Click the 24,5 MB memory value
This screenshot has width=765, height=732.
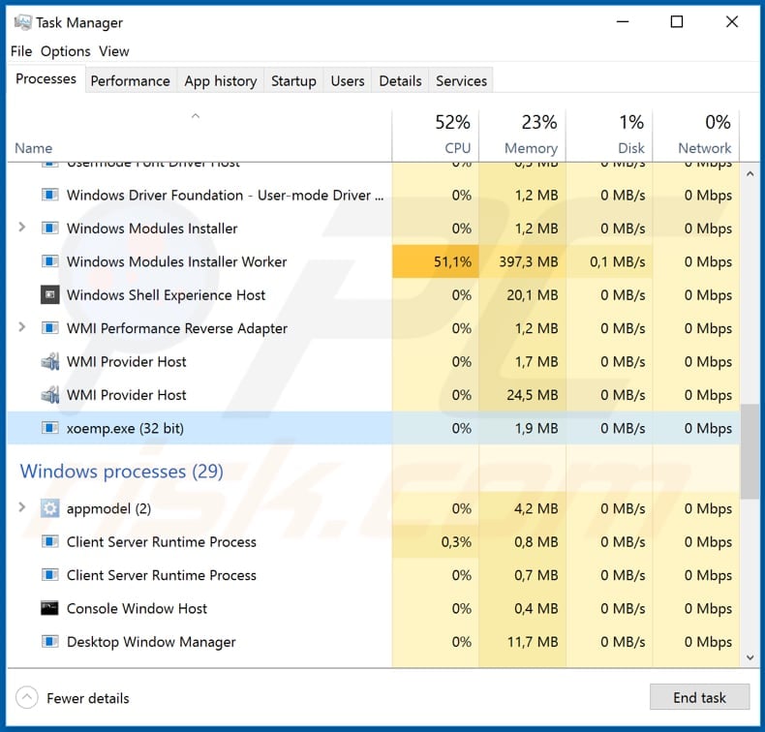532,394
